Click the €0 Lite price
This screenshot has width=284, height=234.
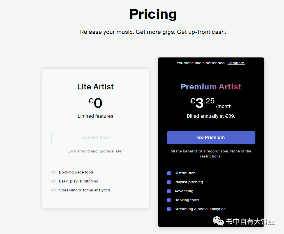[x=95, y=103]
